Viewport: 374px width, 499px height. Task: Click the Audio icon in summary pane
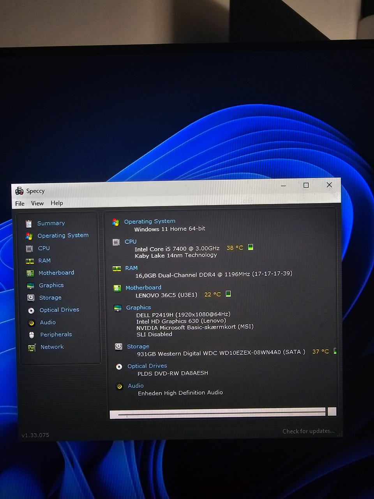(x=120, y=386)
